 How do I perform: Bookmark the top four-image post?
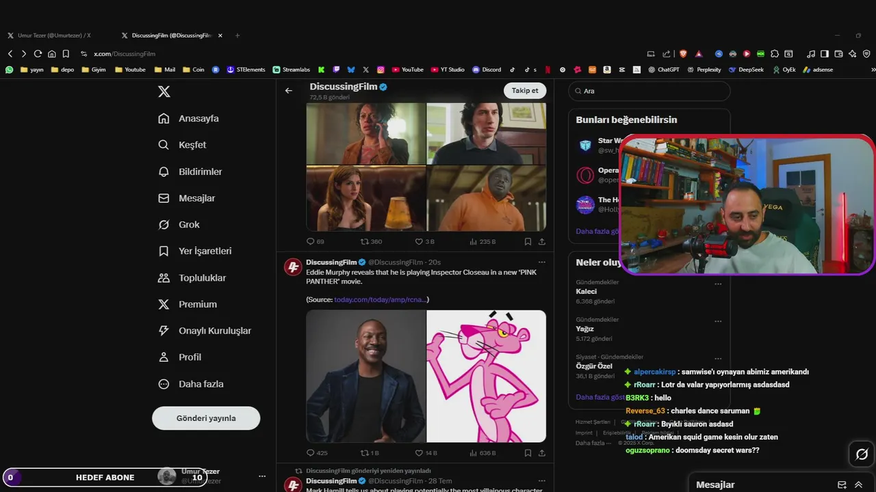click(528, 241)
